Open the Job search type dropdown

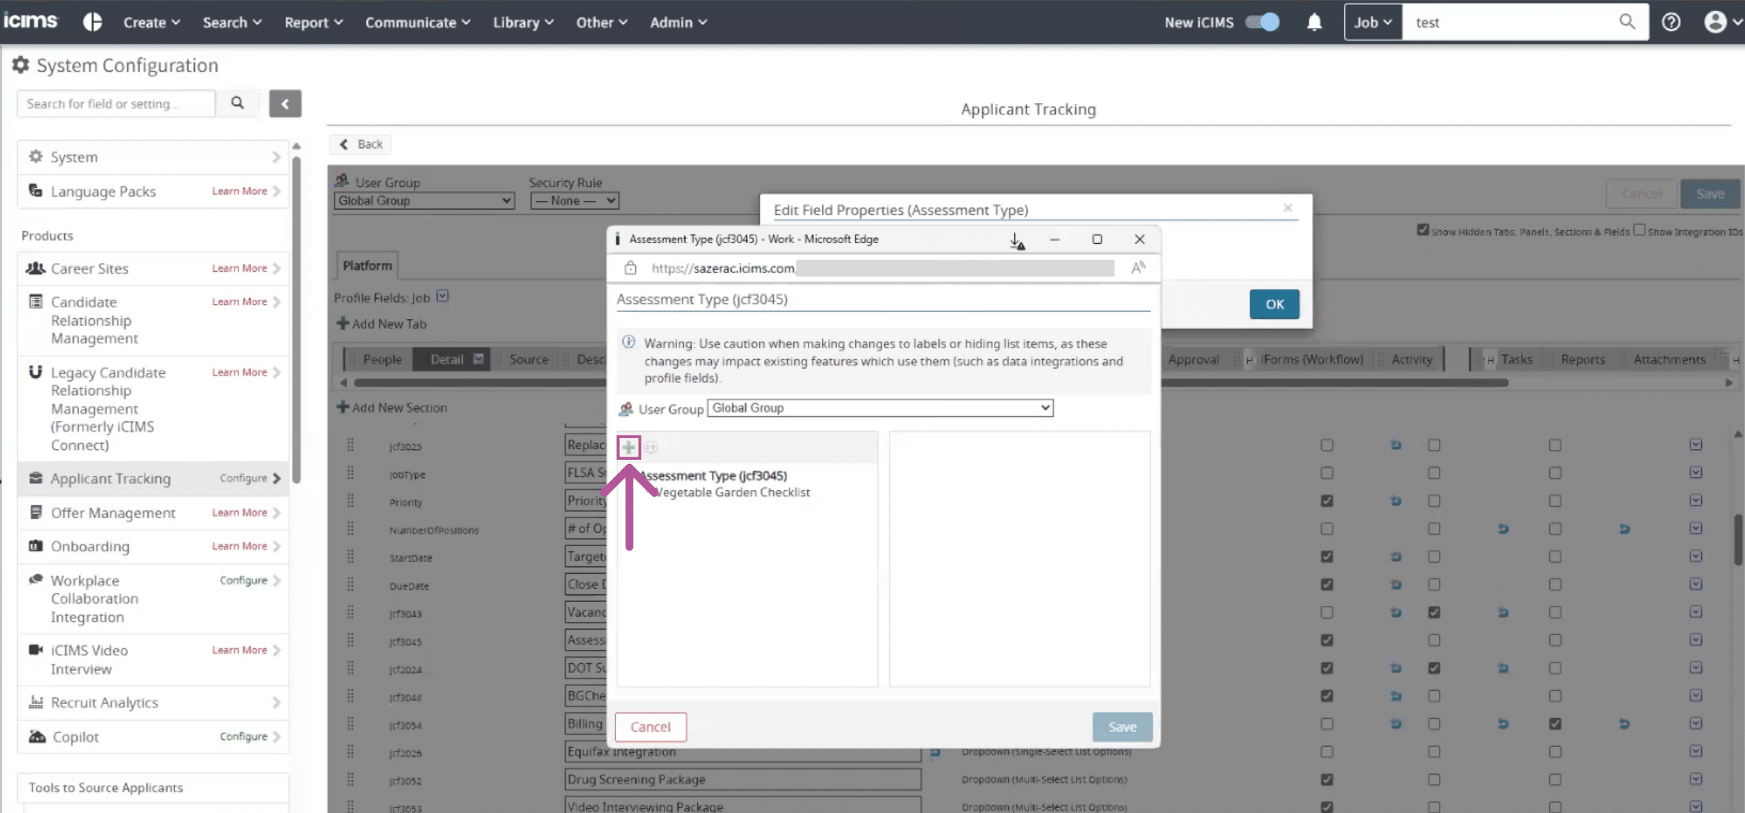pyautogui.click(x=1372, y=22)
